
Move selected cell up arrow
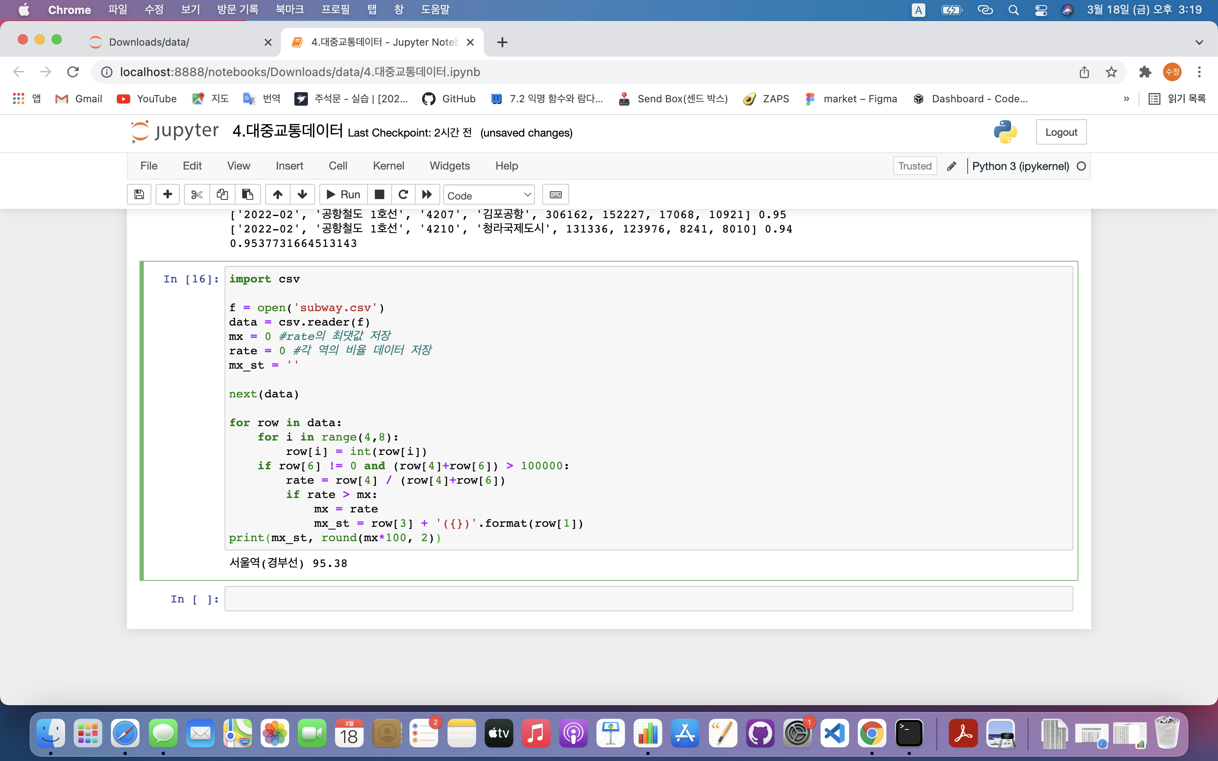278,195
